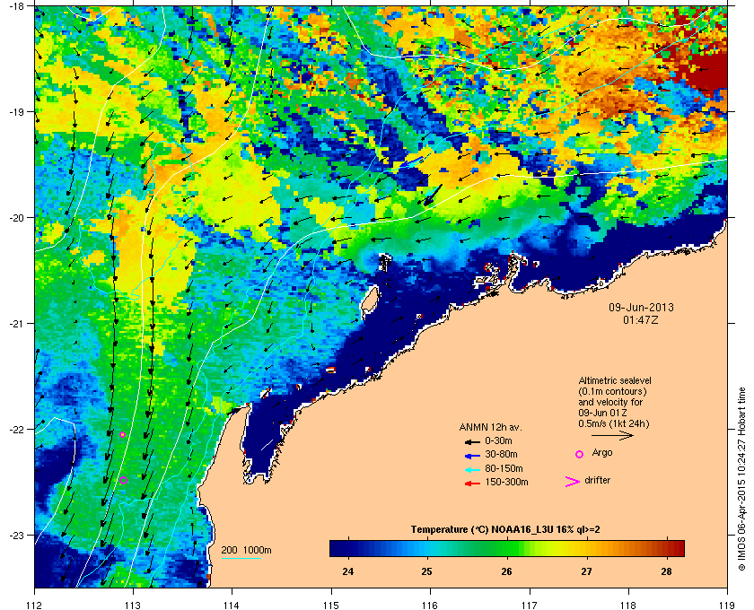Click the '200 1000m' isobath label
The width and height of the screenshot is (754, 610).
(x=246, y=551)
